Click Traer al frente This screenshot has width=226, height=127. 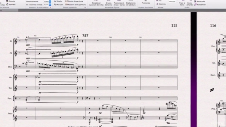point(182,3)
